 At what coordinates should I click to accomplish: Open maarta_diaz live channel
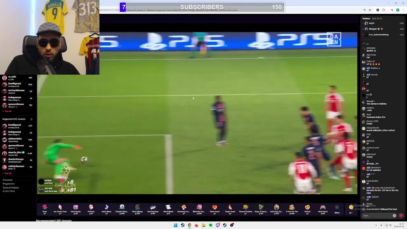[17, 153]
